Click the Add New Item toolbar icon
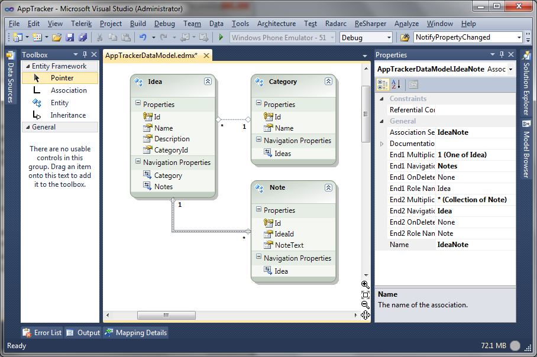The height and width of the screenshot is (357, 537). point(37,37)
